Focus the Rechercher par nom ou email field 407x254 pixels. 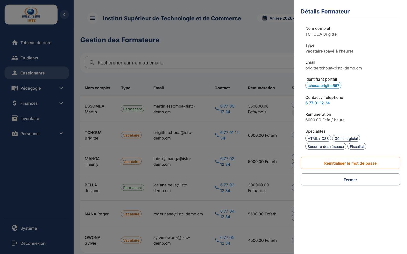(x=190, y=62)
